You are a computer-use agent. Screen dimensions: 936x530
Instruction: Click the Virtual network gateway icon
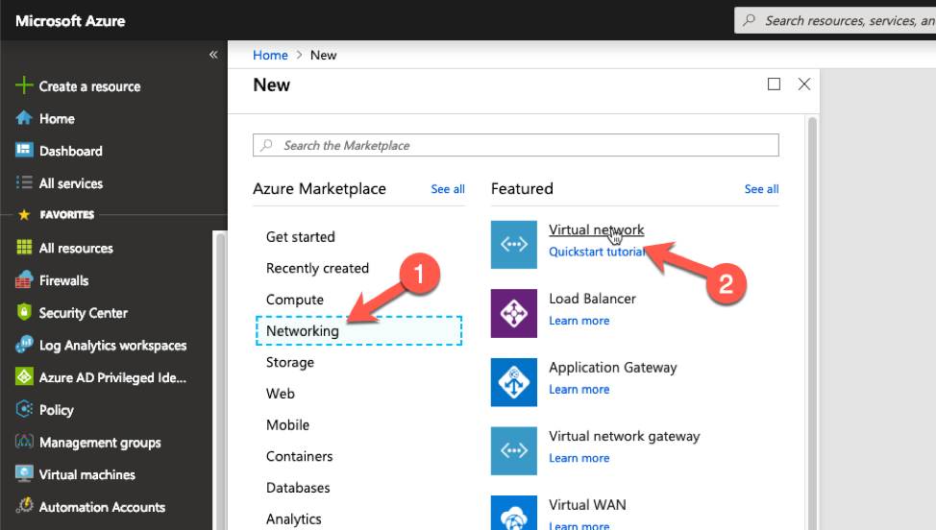click(513, 450)
